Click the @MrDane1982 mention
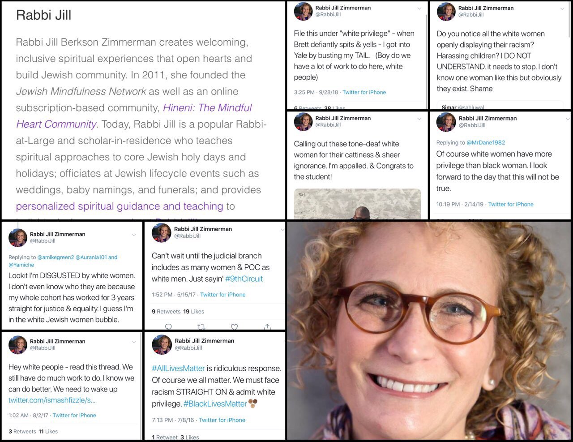Viewport: 573px width, 442px height. pos(486,142)
